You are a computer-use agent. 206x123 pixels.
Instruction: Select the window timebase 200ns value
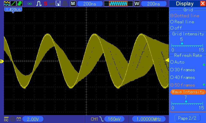153,4
